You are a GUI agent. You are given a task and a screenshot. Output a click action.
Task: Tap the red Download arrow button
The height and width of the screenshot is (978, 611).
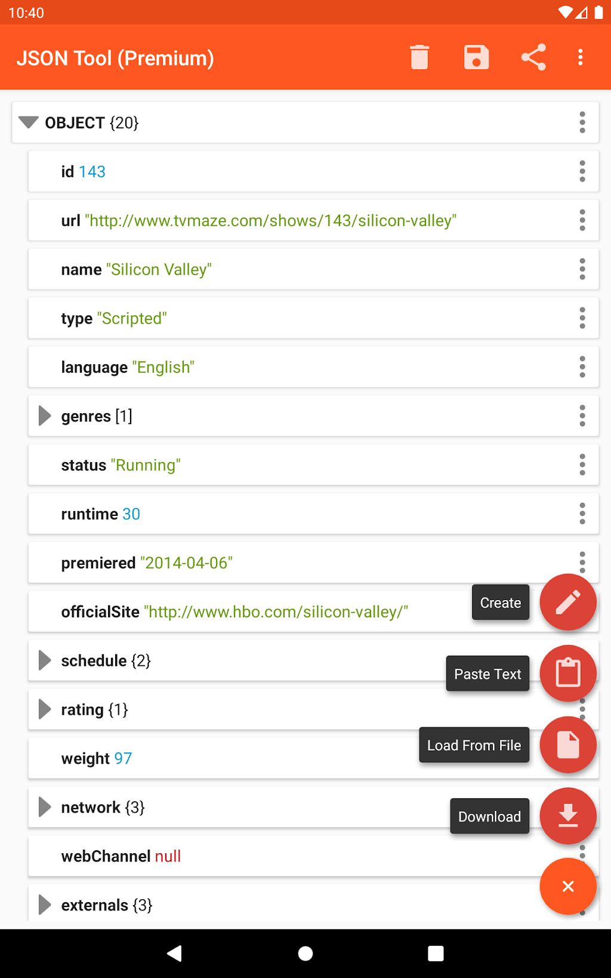567,816
